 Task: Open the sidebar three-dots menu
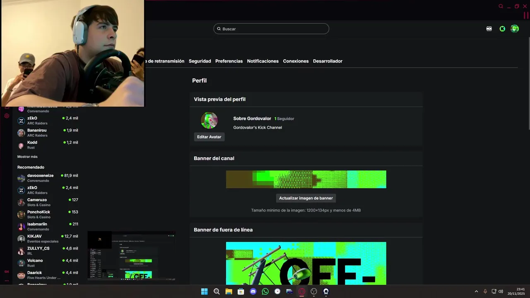coord(7,281)
